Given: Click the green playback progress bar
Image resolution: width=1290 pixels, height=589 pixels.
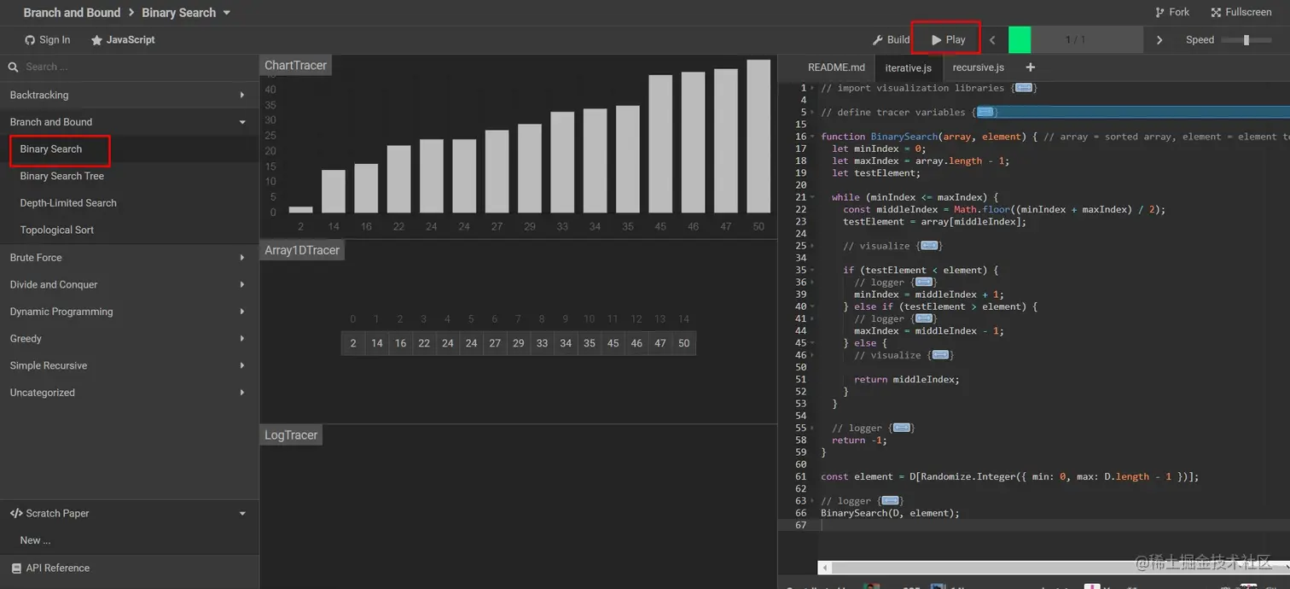Looking at the screenshot, I should pos(1020,40).
